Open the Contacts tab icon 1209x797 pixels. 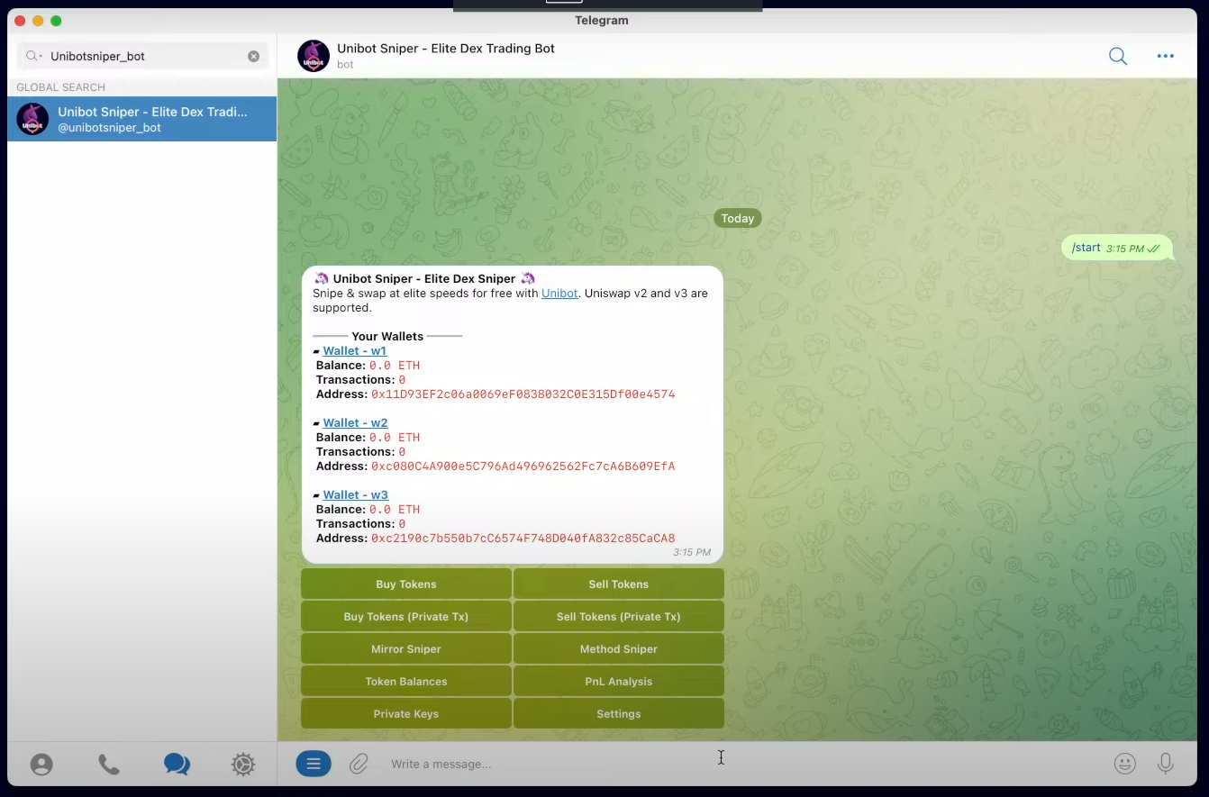(41, 765)
